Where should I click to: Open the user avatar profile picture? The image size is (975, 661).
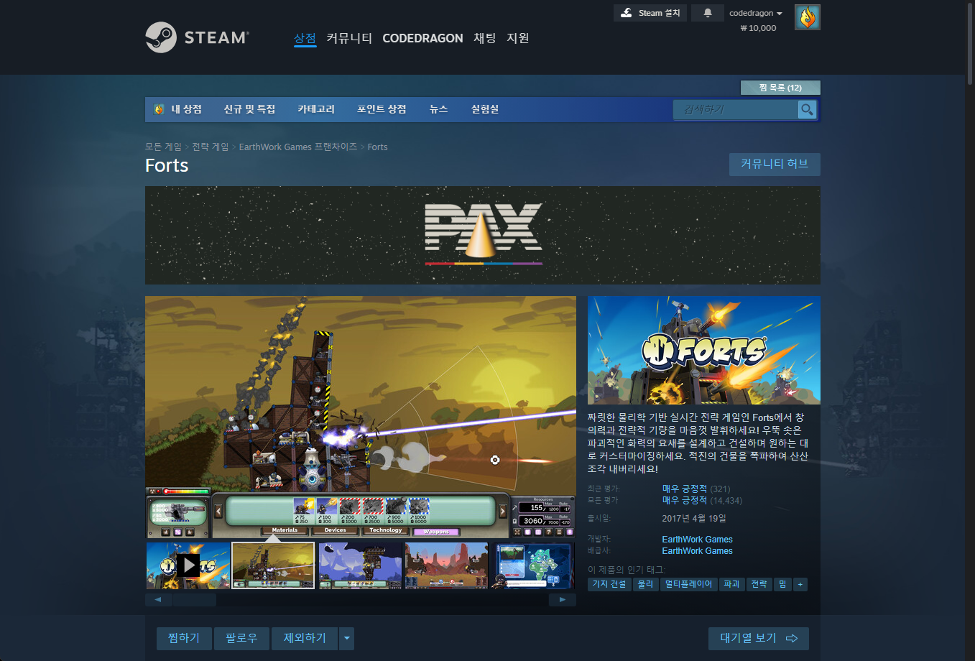(808, 17)
